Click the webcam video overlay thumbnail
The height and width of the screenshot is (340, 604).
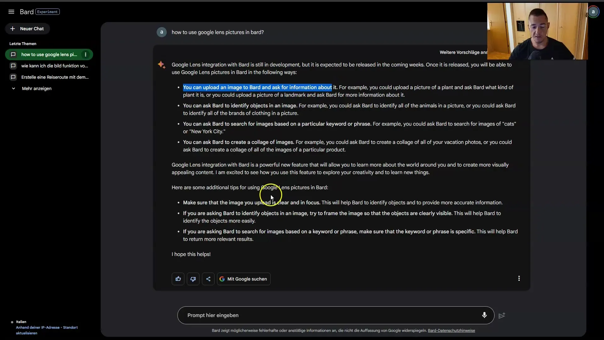537,31
